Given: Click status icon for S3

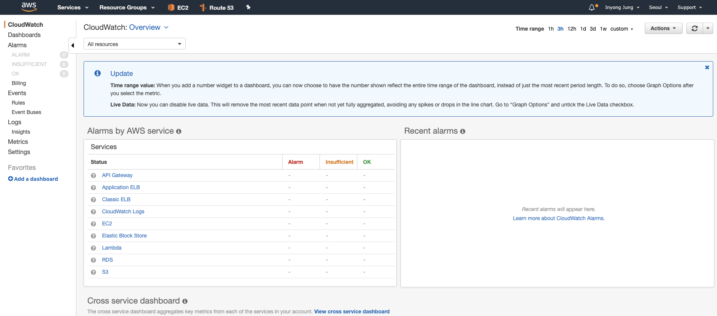Looking at the screenshot, I should [93, 272].
